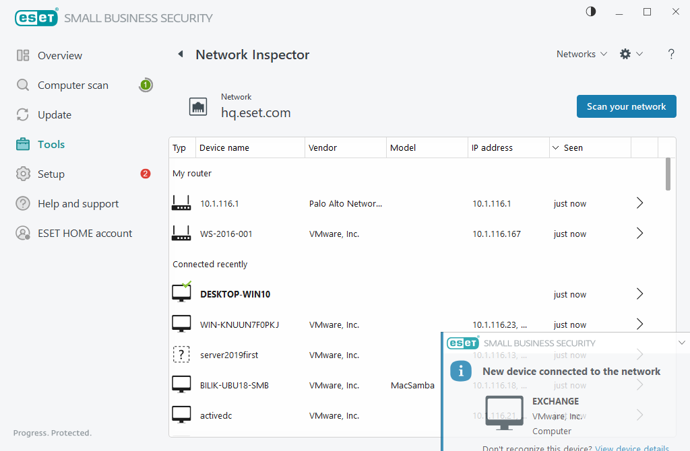Click the red Setup alert badge
The width and height of the screenshot is (690, 451).
(146, 174)
